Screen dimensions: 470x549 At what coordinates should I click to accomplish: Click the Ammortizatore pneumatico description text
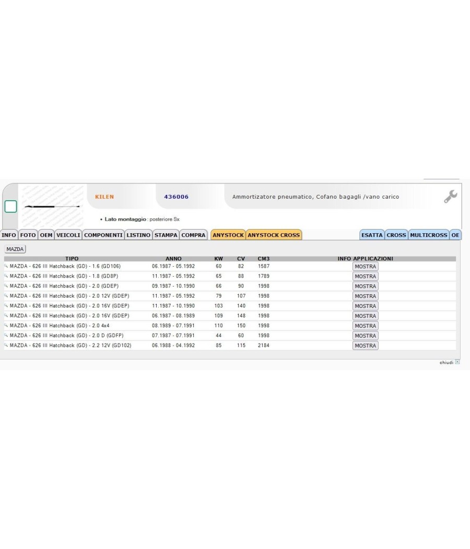pos(315,197)
